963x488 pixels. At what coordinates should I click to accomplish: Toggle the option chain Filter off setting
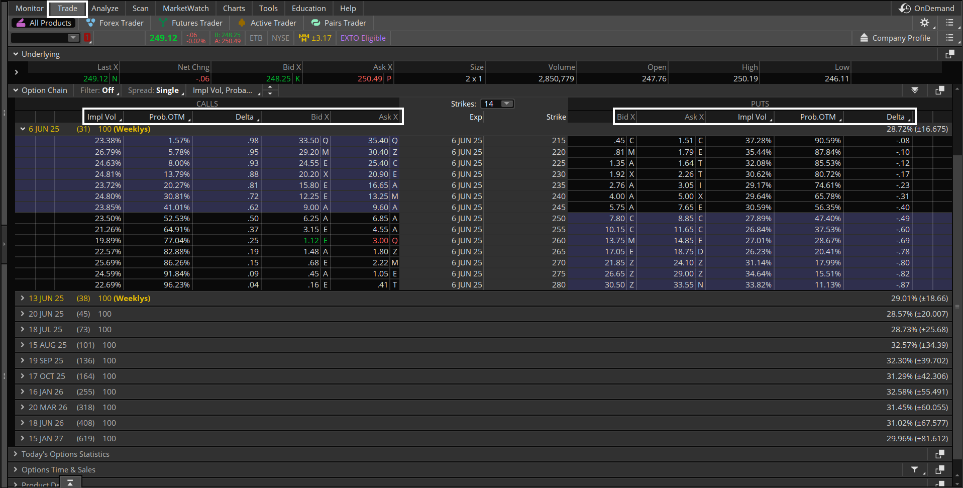point(98,90)
